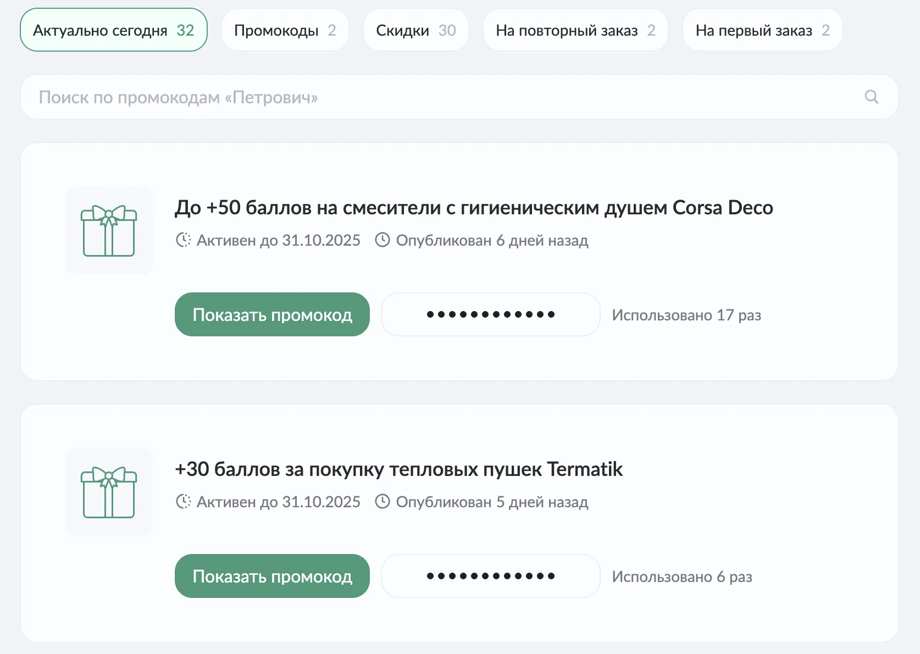Click published clock icon in Termatik offer
This screenshot has height=654, width=920.
tap(383, 502)
